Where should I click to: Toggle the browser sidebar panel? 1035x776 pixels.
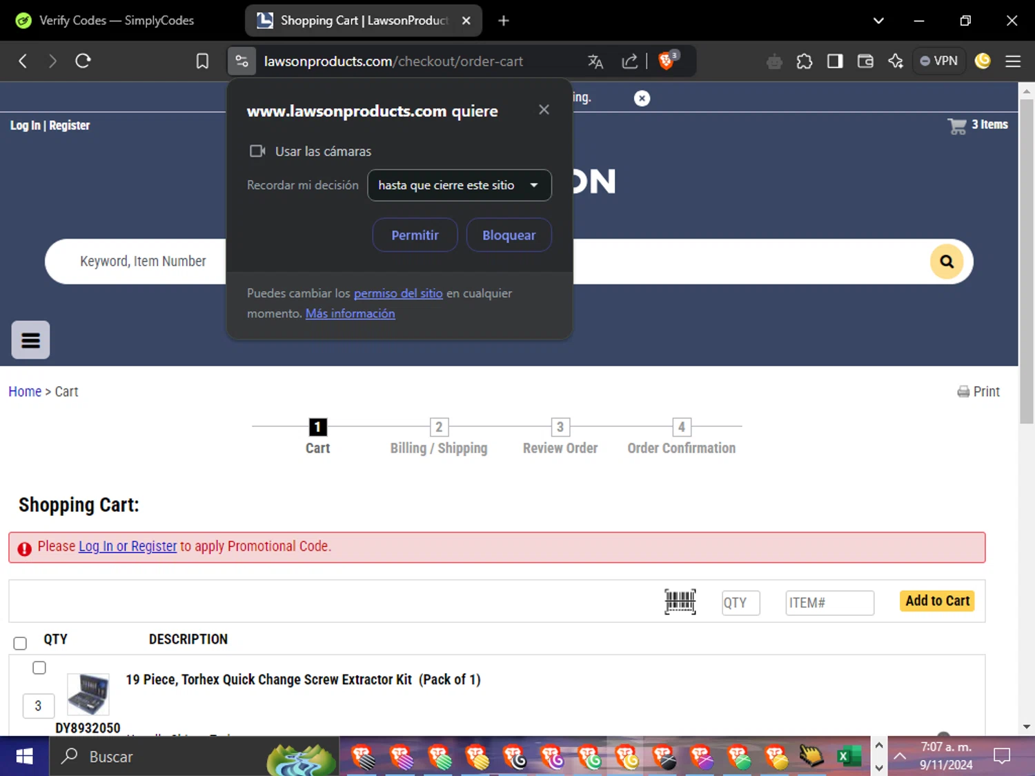[x=835, y=61]
